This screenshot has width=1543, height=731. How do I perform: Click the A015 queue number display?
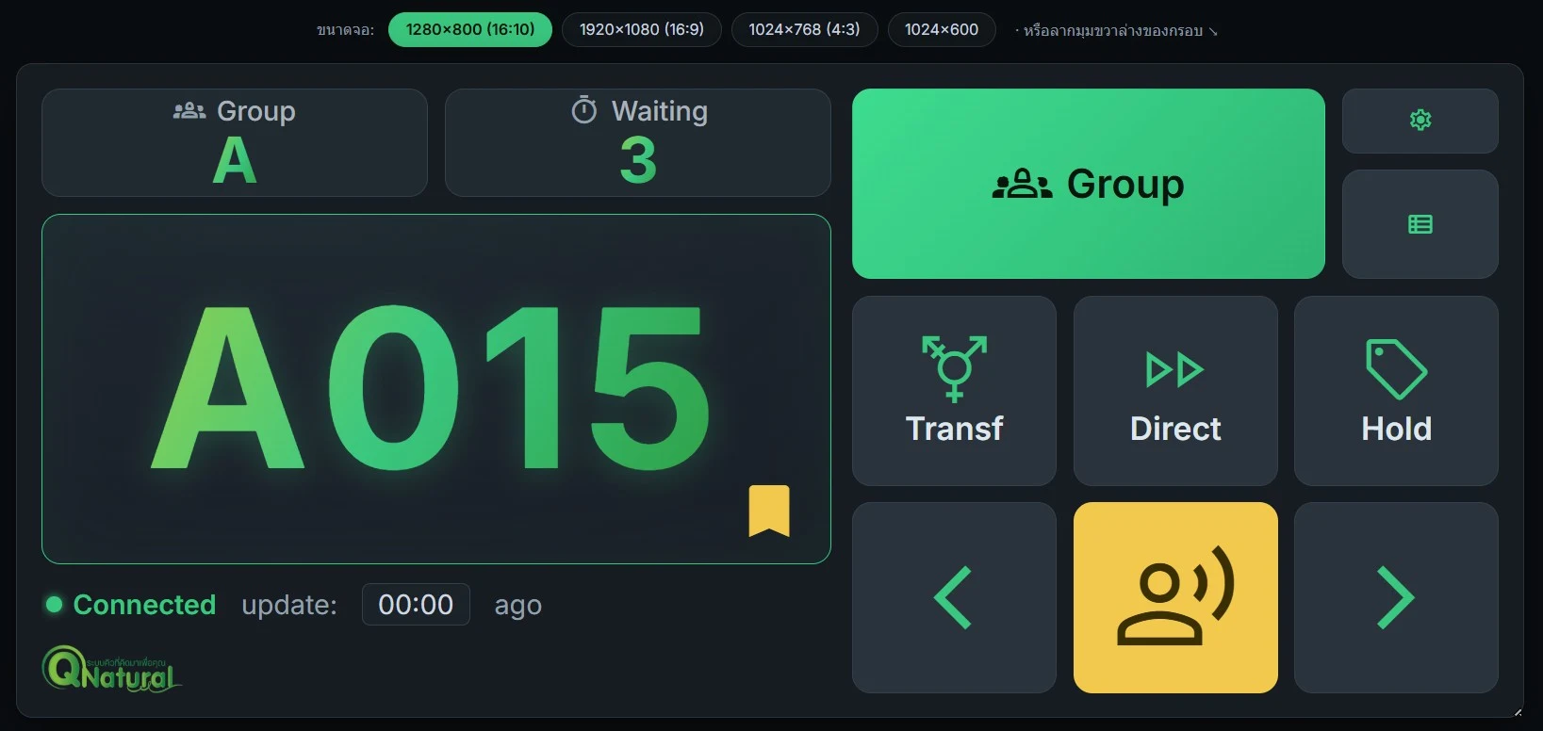pos(436,389)
